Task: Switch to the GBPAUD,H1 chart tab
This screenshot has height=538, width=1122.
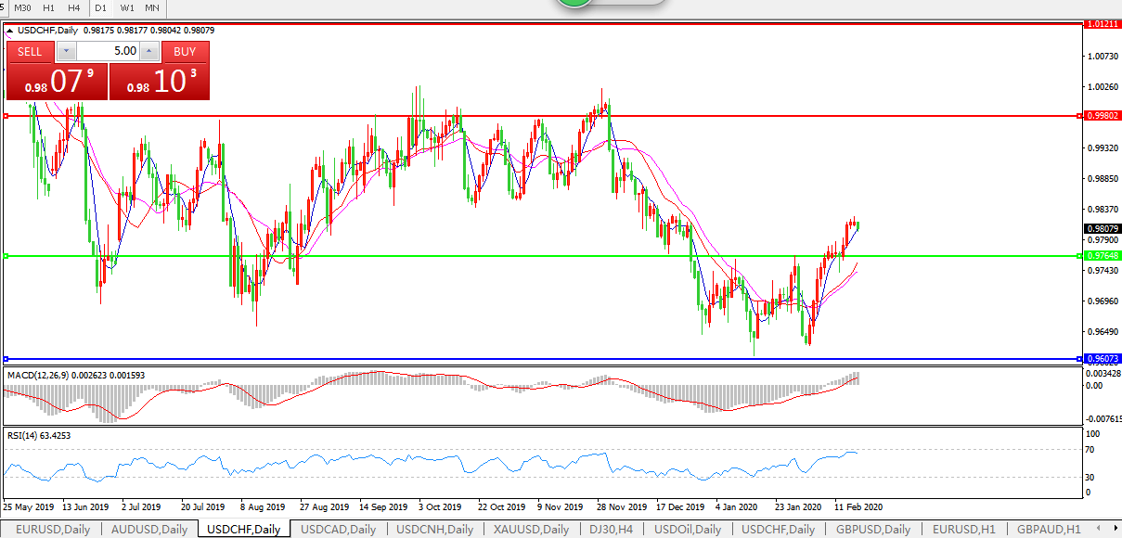Action: click(x=1049, y=530)
